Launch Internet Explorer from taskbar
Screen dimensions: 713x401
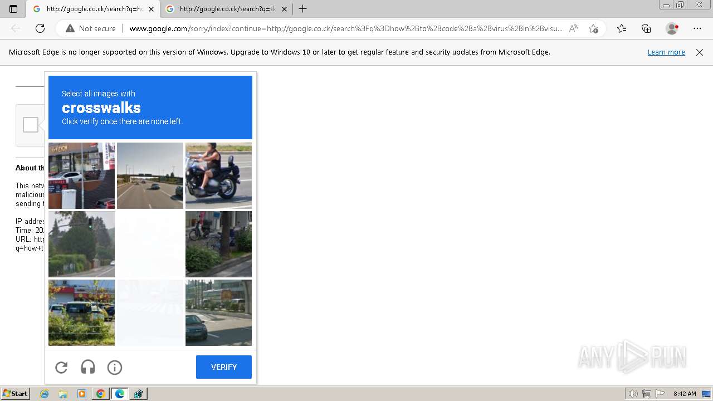pos(45,394)
